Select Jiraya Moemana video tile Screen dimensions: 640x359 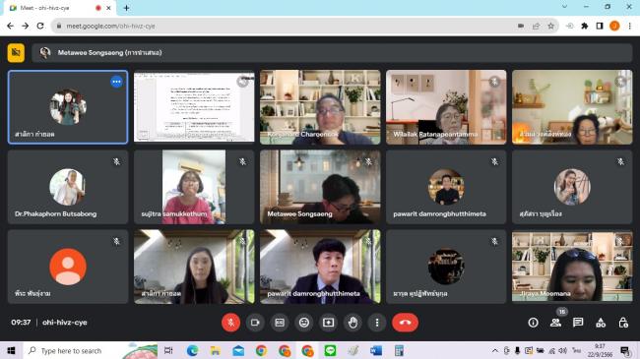point(572,267)
